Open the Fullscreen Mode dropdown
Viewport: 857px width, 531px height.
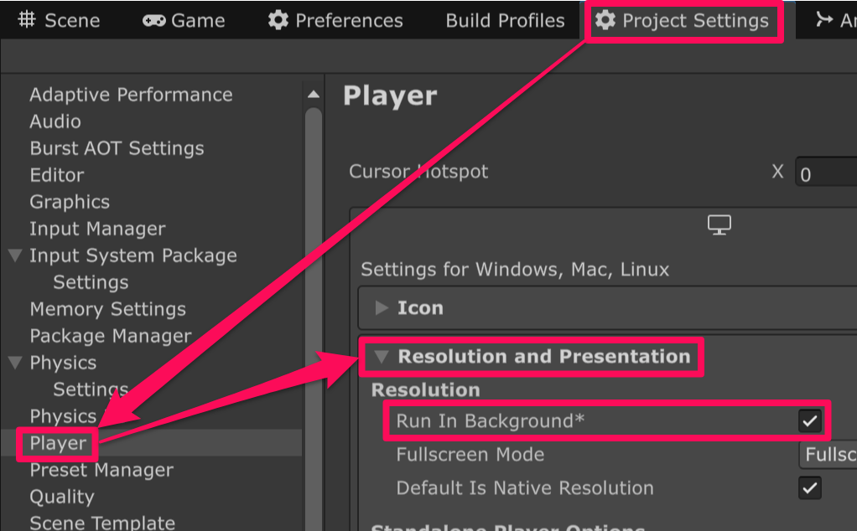828,455
